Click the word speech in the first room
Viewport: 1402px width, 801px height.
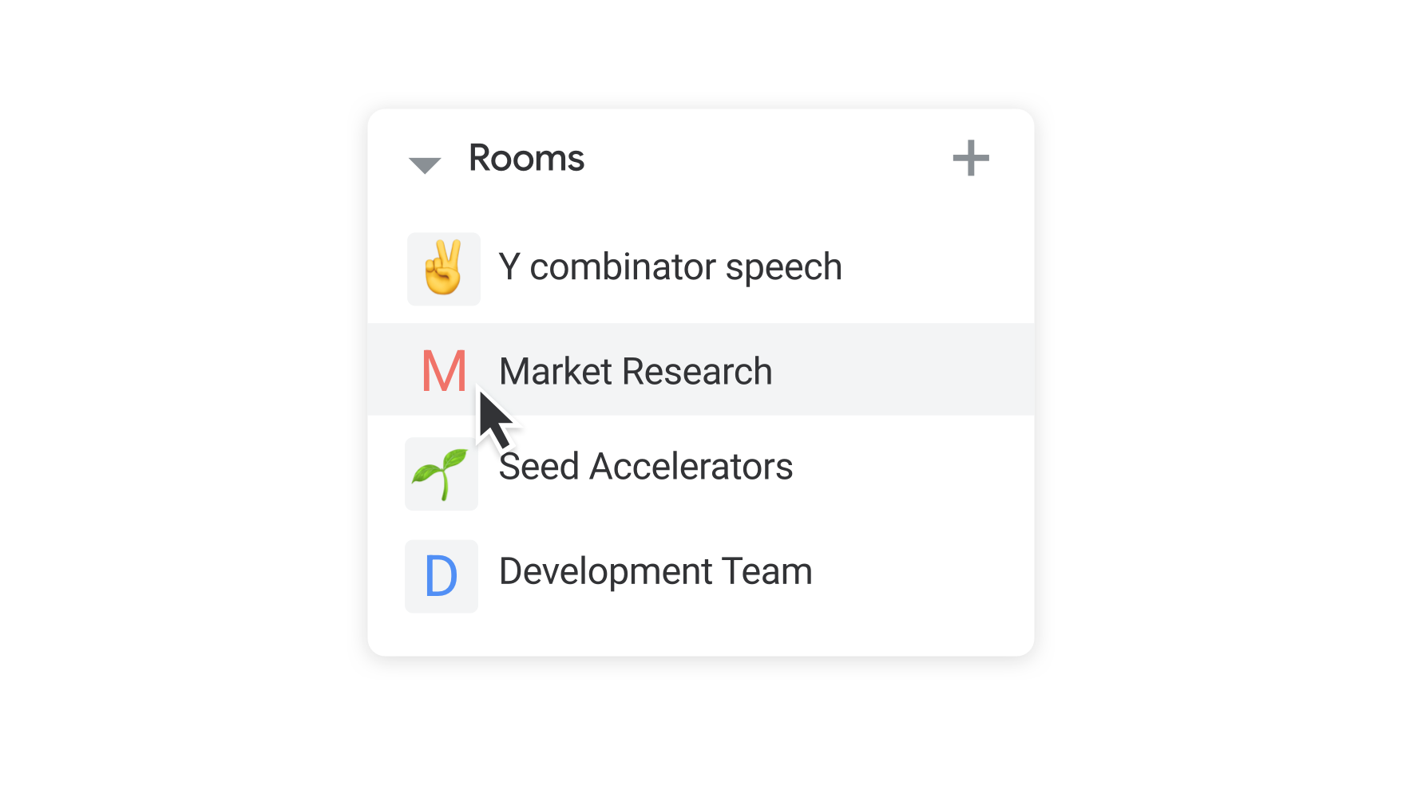click(x=784, y=269)
